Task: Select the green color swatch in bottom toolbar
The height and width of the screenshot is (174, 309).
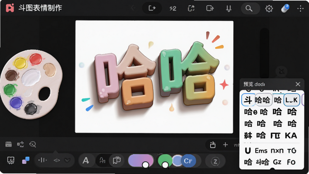Action: pos(165,160)
